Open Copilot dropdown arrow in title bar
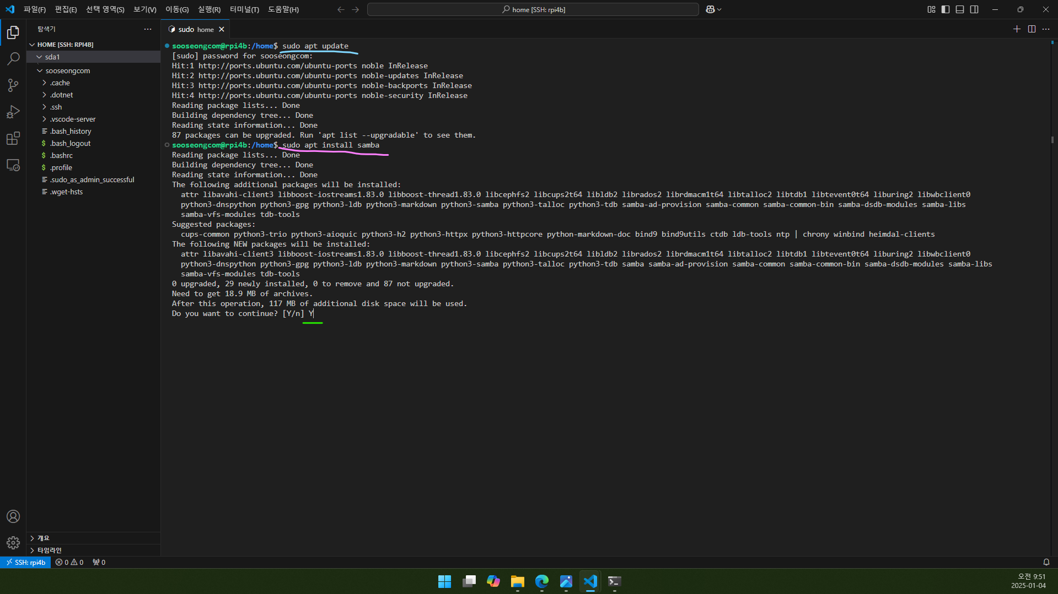Image resolution: width=1058 pixels, height=594 pixels. click(719, 9)
